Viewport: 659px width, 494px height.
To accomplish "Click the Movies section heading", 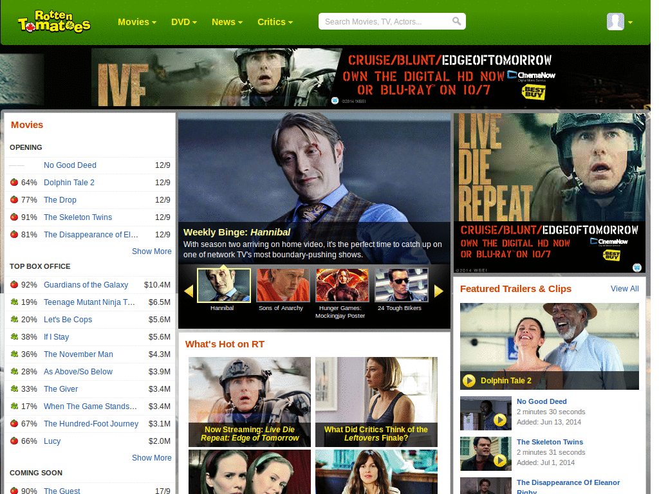I will (x=27, y=125).
